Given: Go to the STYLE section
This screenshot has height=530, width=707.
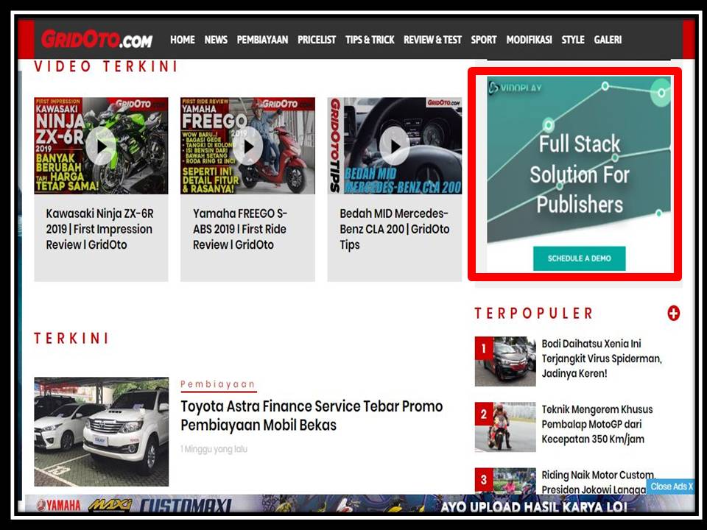Looking at the screenshot, I should click(573, 40).
